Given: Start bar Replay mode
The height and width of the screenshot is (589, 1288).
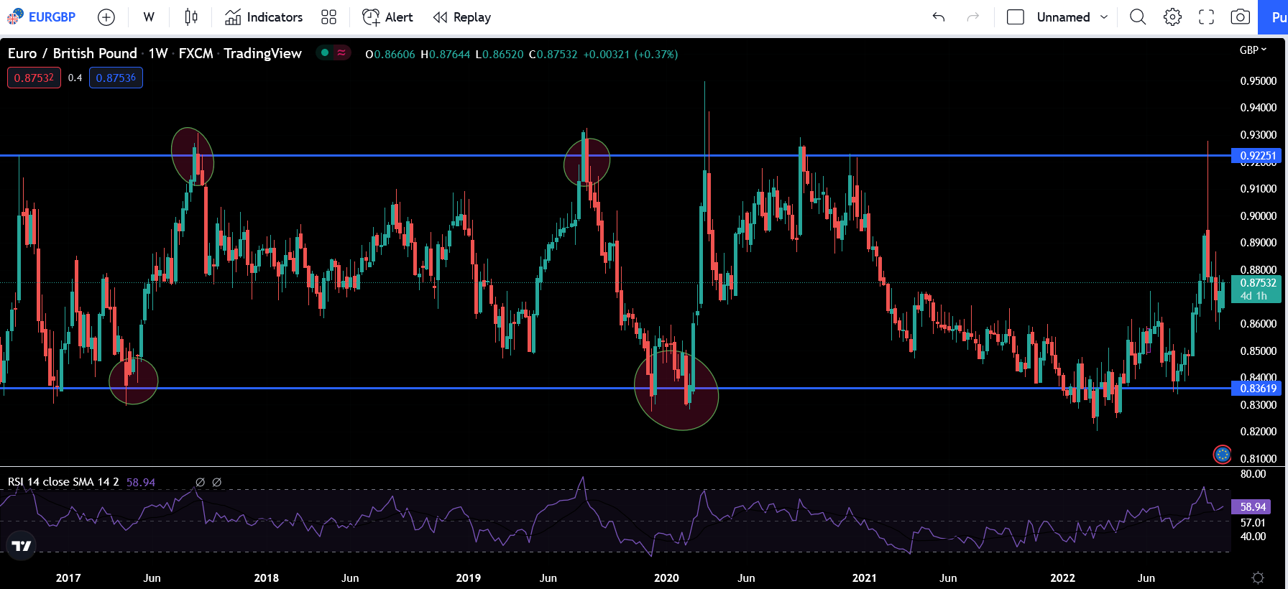Looking at the screenshot, I should click(462, 17).
